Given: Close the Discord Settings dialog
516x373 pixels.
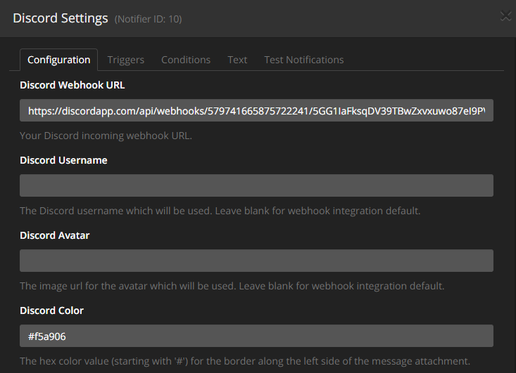Looking at the screenshot, I should [x=505, y=16].
